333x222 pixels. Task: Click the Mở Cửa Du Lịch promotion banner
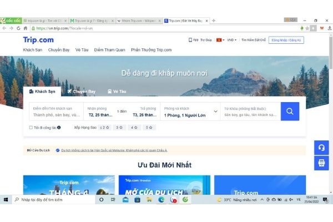click(x=164, y=185)
